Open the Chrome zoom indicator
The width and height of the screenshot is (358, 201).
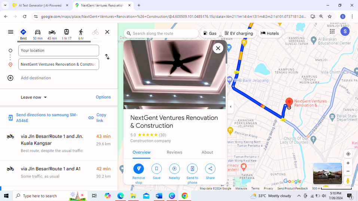coord(321,16)
